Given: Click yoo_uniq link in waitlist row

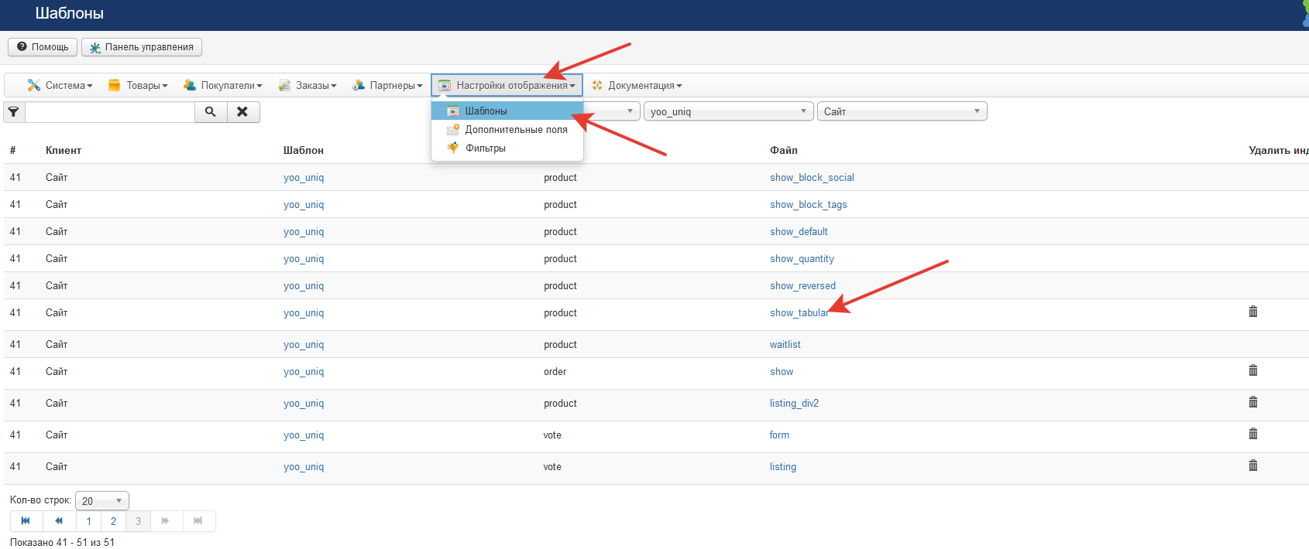Looking at the screenshot, I should (304, 345).
